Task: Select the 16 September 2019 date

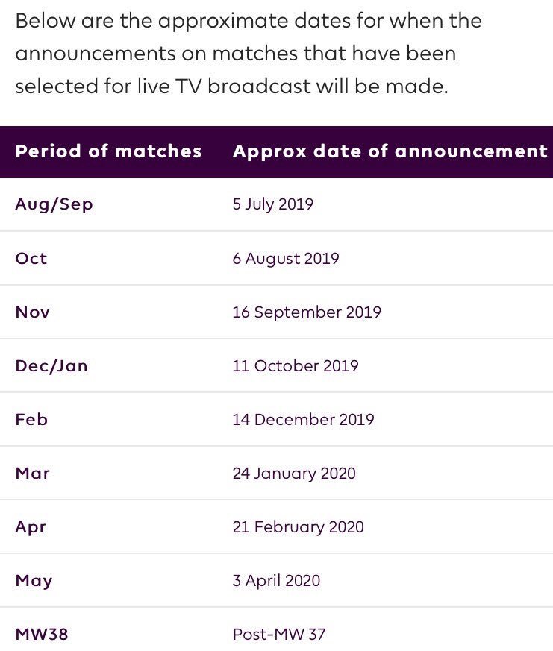Action: 307,312
